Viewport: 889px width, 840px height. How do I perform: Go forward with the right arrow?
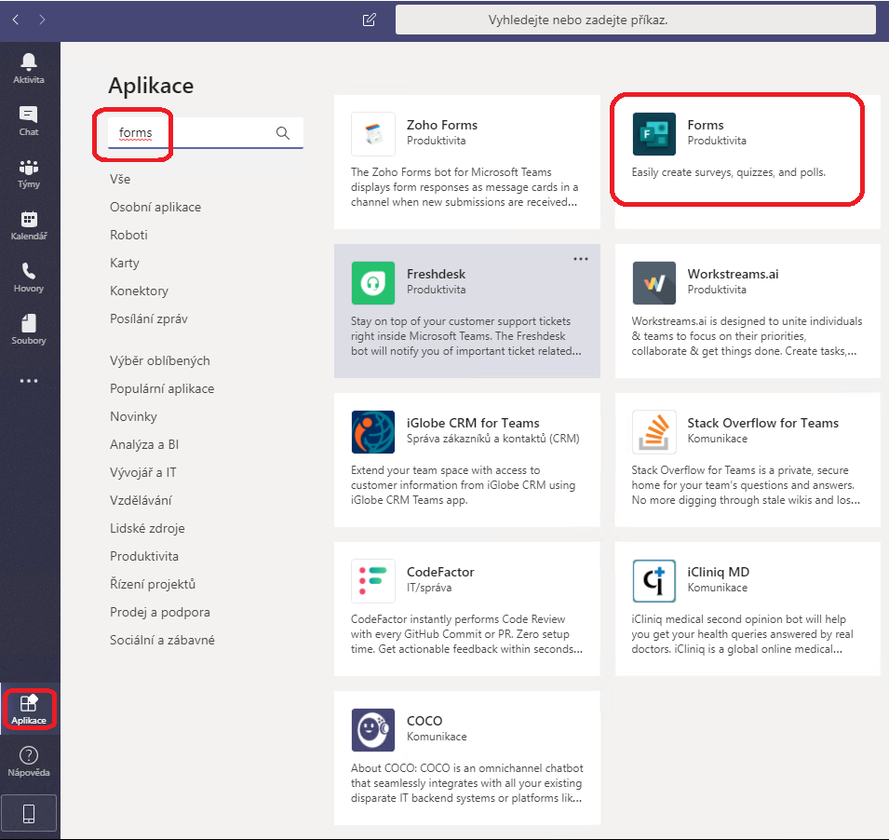(42, 20)
